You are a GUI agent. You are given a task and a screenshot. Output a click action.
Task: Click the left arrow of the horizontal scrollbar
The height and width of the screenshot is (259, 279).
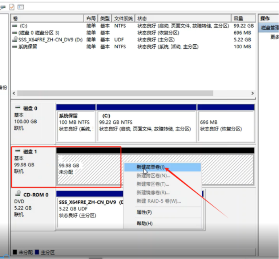pyautogui.click(x=14, y=93)
